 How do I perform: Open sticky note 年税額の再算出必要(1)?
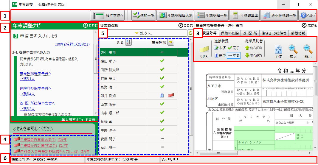point(38,139)
